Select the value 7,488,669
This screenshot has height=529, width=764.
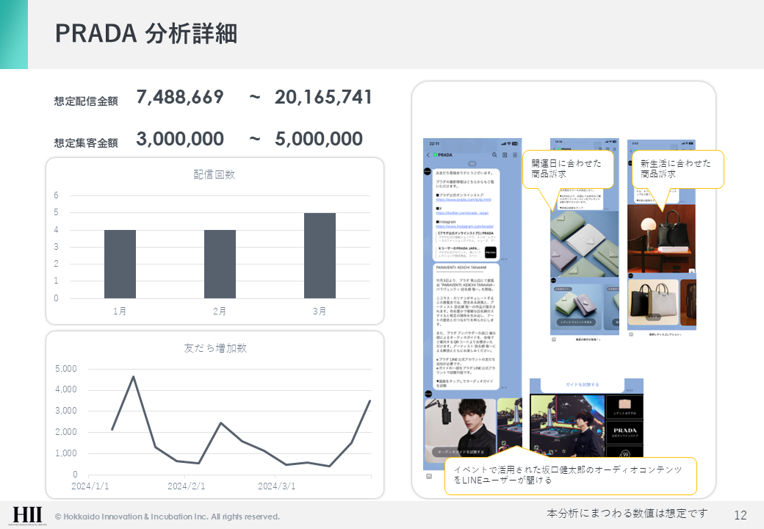[x=180, y=97]
